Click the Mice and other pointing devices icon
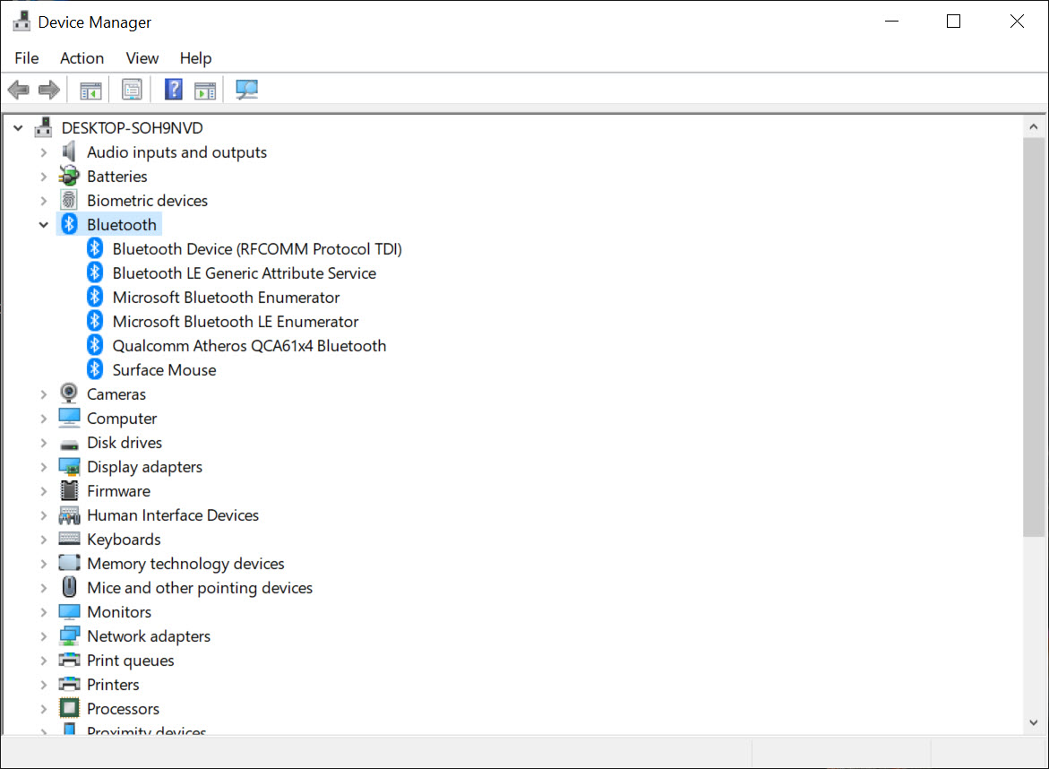1049x769 pixels. tap(69, 587)
